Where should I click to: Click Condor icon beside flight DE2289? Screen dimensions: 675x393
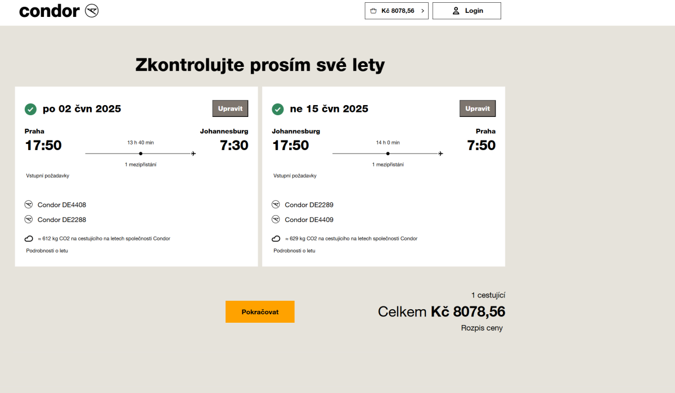coord(276,205)
